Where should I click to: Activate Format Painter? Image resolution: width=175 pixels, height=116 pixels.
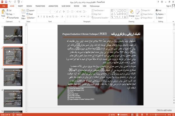(x=13, y=18)
